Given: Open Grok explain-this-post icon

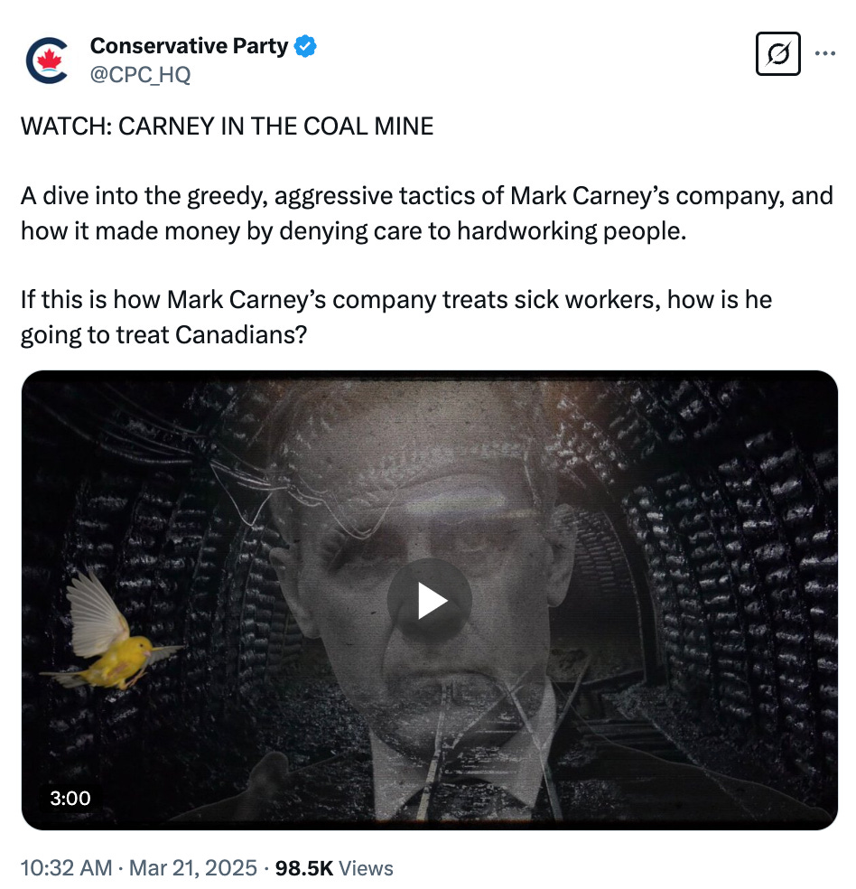Looking at the screenshot, I should click(777, 54).
